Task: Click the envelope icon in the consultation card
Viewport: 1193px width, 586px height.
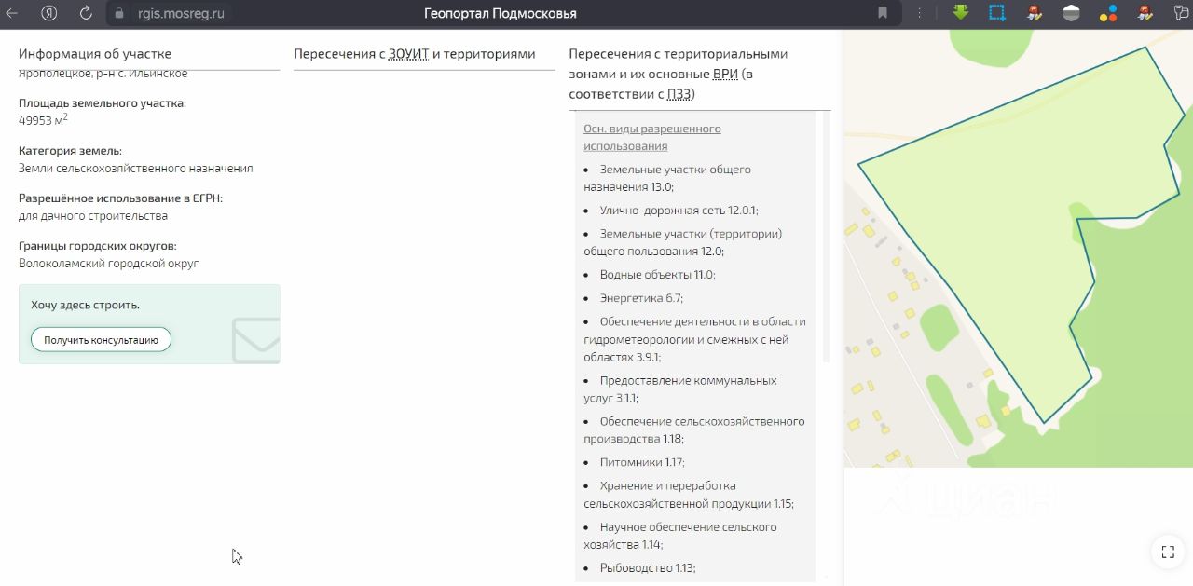Action: point(256,340)
